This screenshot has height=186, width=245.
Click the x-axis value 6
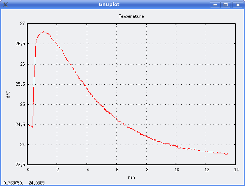point(117,170)
